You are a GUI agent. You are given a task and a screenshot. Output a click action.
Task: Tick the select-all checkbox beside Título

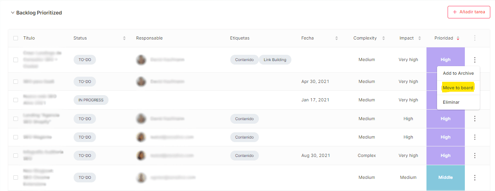click(x=16, y=38)
